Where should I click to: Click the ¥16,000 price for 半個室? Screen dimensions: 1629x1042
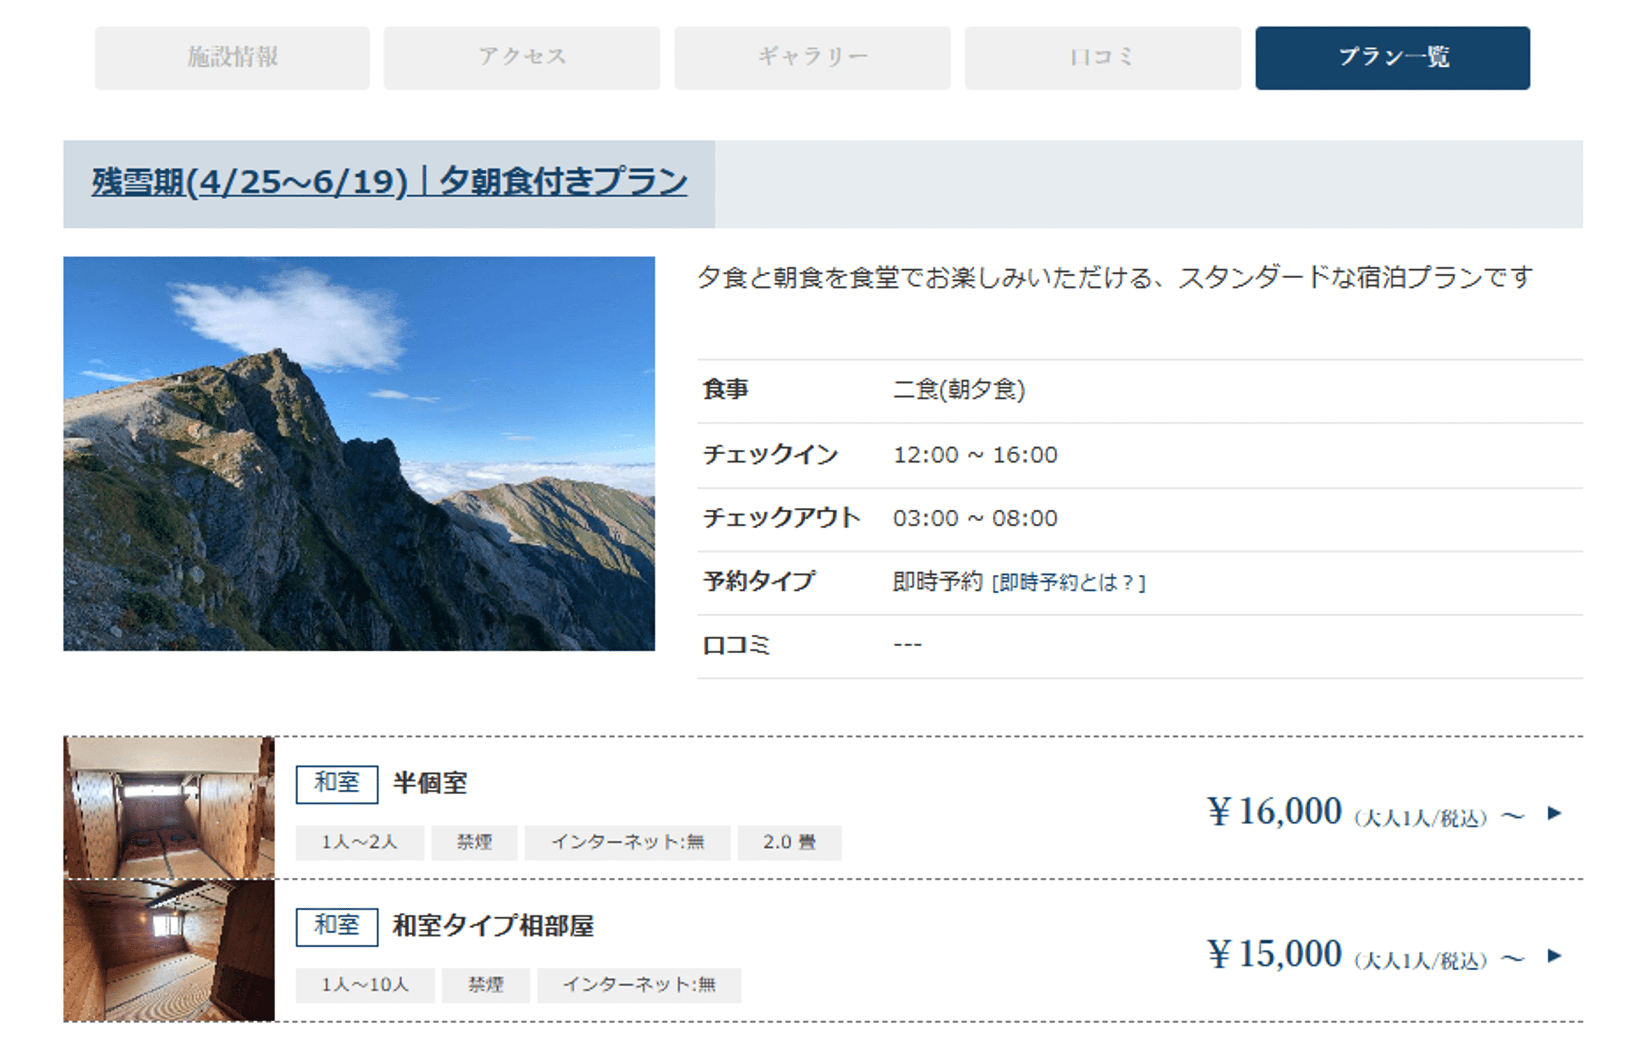pos(1275,811)
